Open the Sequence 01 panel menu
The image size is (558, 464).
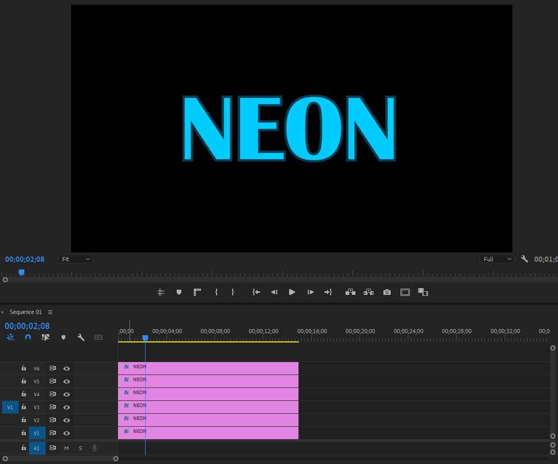(50, 312)
